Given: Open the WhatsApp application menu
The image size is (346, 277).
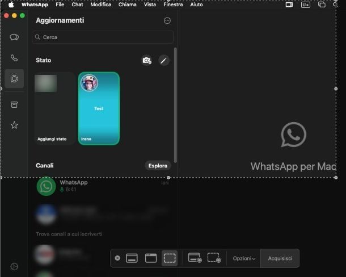Looking at the screenshot, I should tap(35, 5).
